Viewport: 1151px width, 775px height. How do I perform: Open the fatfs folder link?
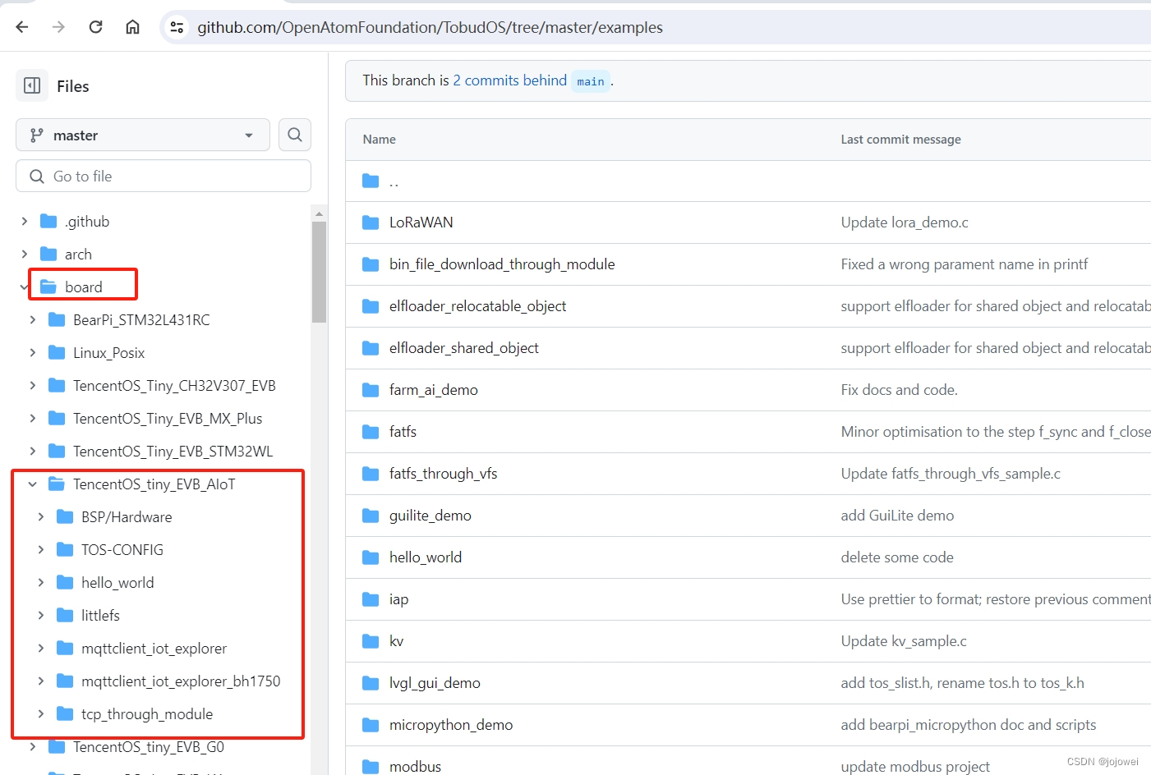pos(403,432)
